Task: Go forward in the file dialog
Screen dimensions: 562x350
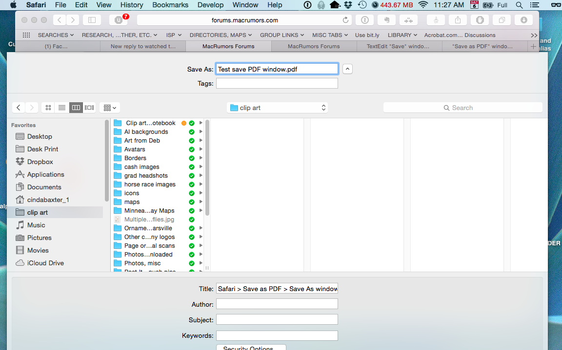Action: point(32,108)
